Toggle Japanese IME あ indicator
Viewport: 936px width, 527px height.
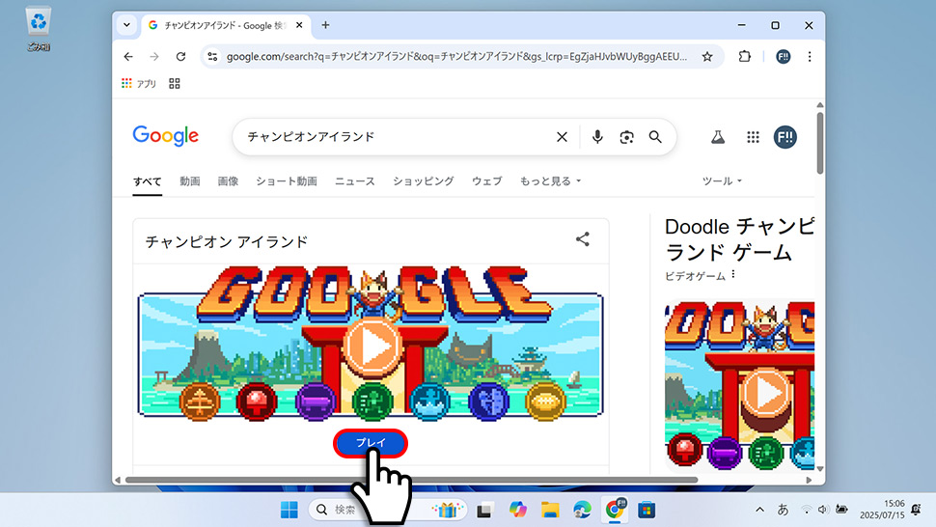[x=783, y=510]
